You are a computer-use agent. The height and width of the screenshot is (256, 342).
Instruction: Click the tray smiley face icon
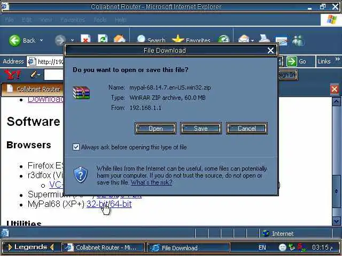pos(283,247)
